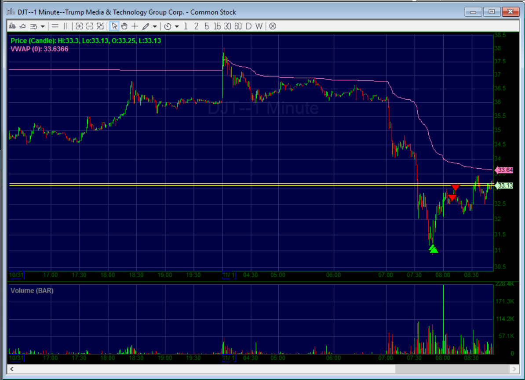Select the upper red sell arrow marker
Screen dimensions: 525x380
456,188
